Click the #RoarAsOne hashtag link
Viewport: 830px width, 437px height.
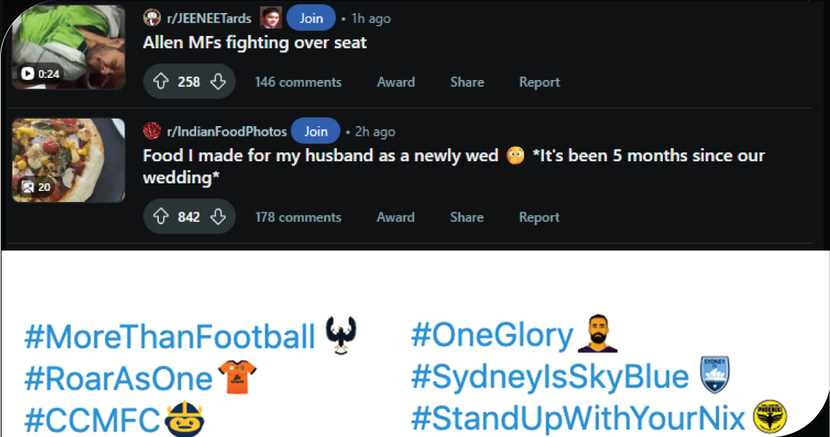(118, 378)
